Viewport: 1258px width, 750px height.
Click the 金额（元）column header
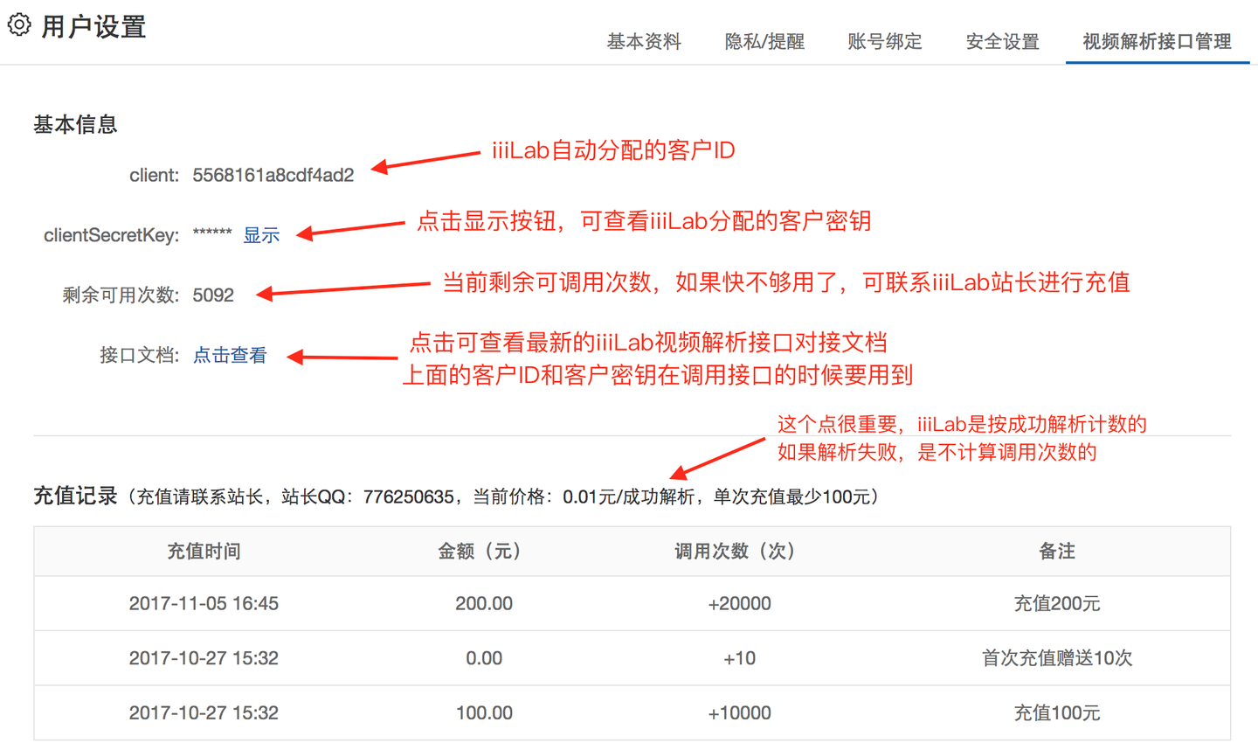click(479, 551)
